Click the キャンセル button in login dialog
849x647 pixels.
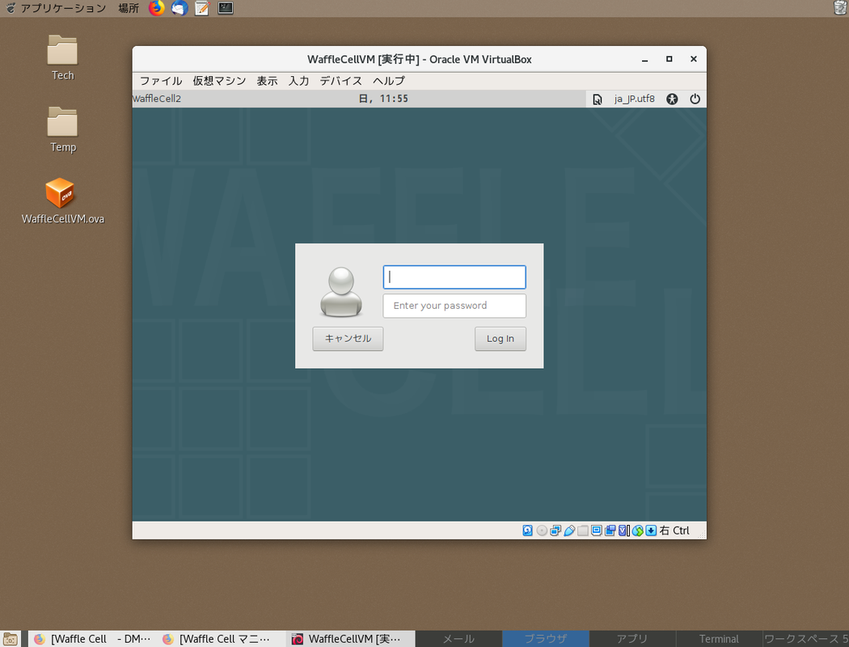click(x=348, y=339)
